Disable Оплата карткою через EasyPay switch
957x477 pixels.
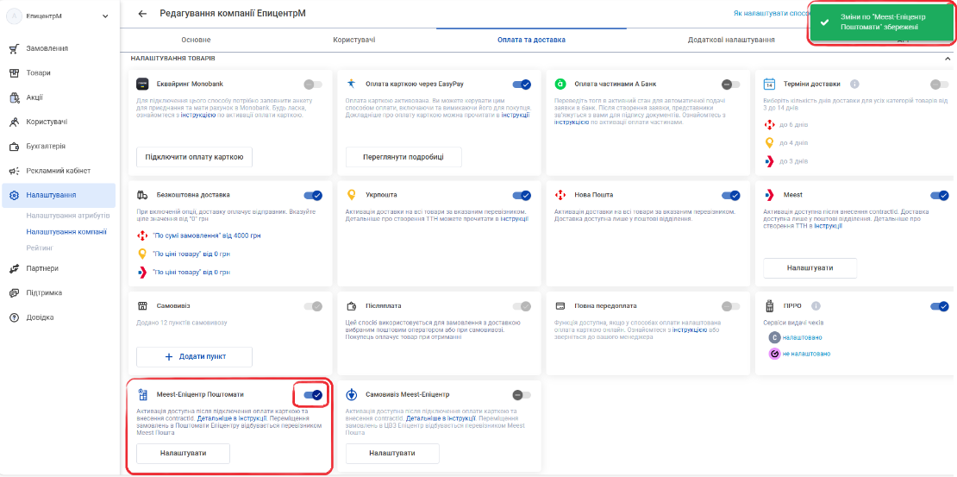[522, 85]
